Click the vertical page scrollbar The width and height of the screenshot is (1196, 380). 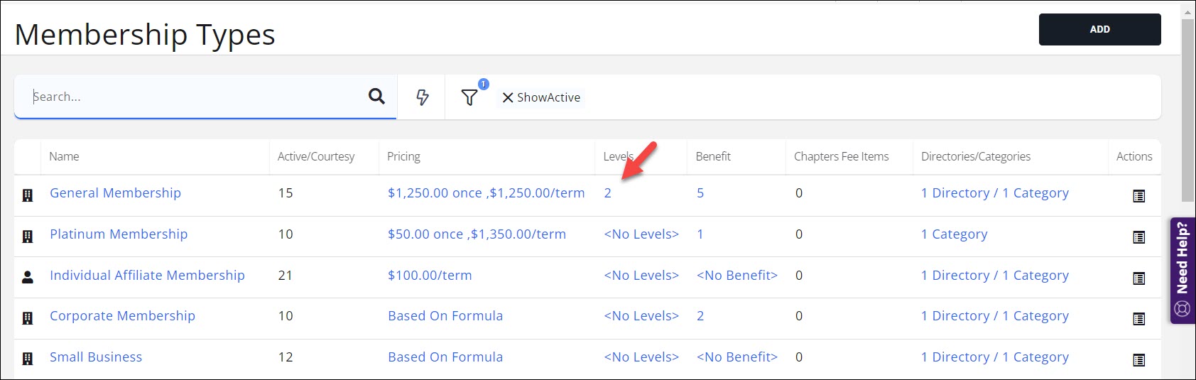click(1187, 107)
